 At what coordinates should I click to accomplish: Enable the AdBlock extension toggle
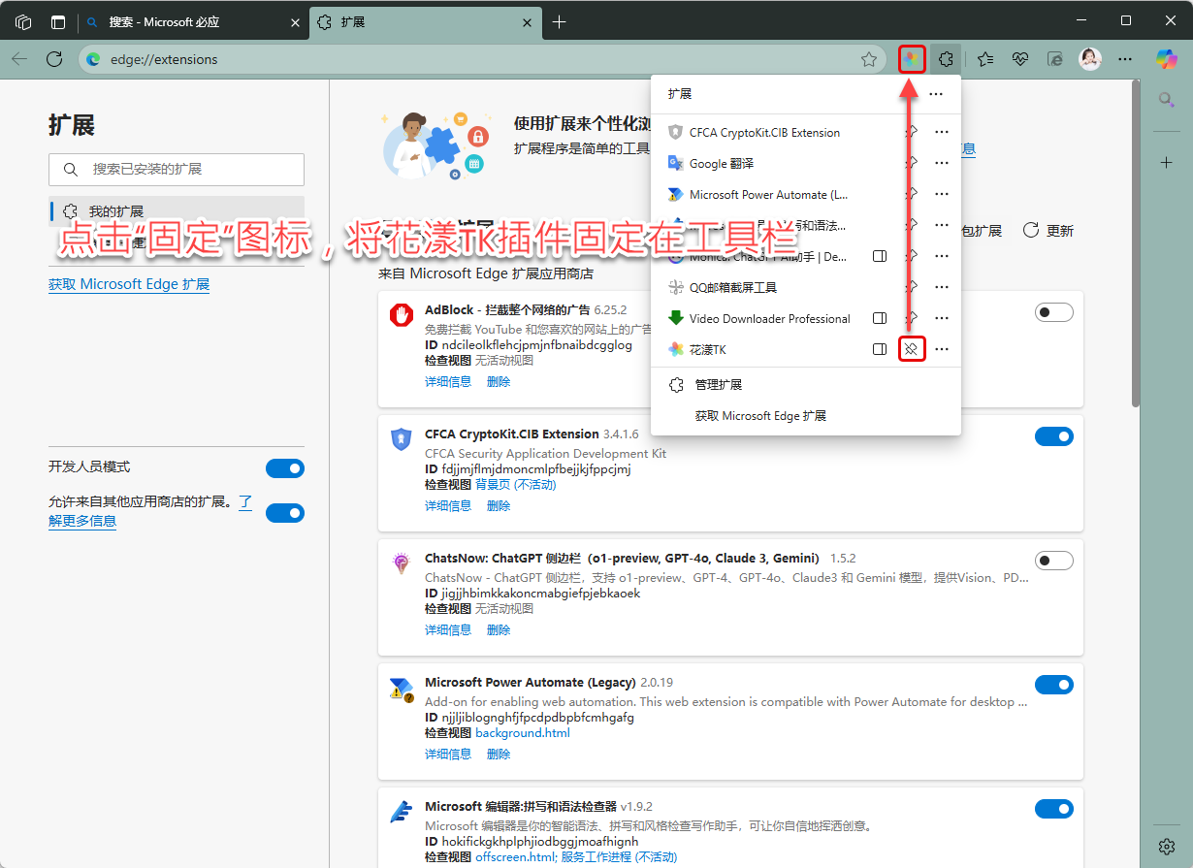[1054, 312]
